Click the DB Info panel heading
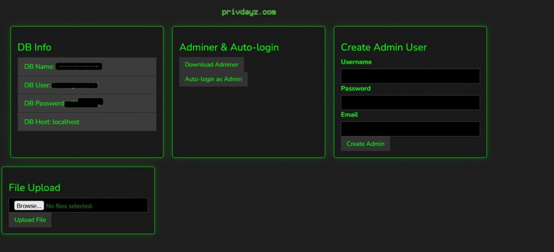Screen dimensions: 554x252 click(35, 47)
